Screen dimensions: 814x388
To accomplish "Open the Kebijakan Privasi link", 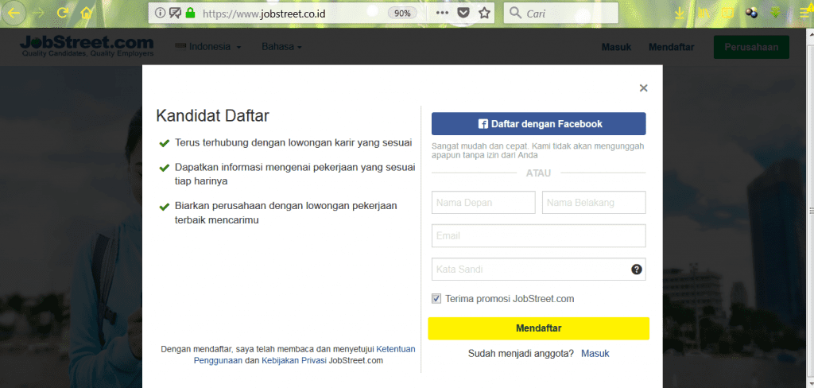I will click(x=294, y=360).
